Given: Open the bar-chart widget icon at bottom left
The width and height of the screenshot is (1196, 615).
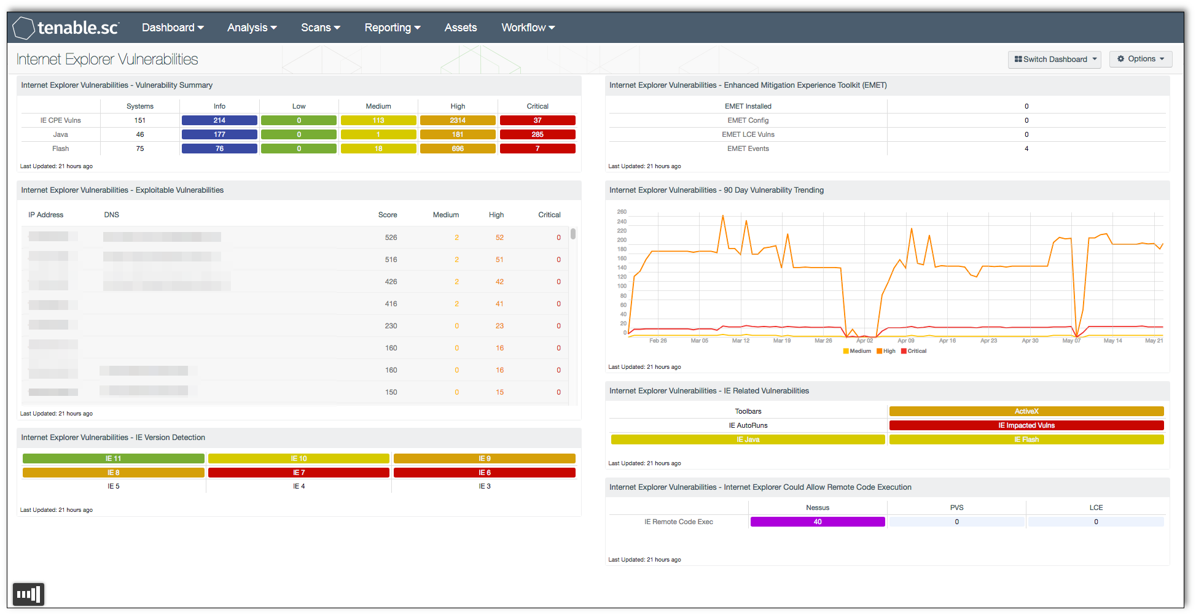Looking at the screenshot, I should click(x=29, y=594).
